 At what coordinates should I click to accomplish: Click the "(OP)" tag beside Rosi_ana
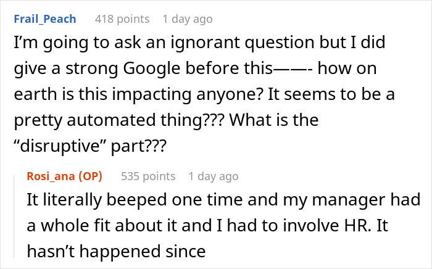[89, 176]
